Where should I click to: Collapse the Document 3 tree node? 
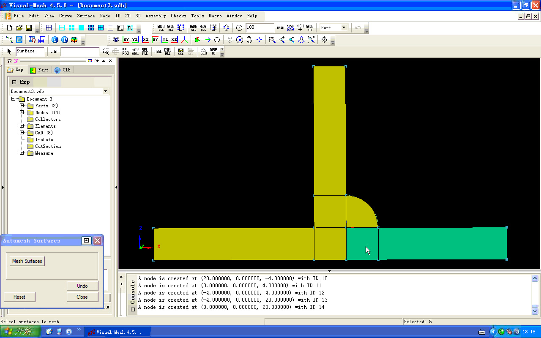(x=13, y=99)
